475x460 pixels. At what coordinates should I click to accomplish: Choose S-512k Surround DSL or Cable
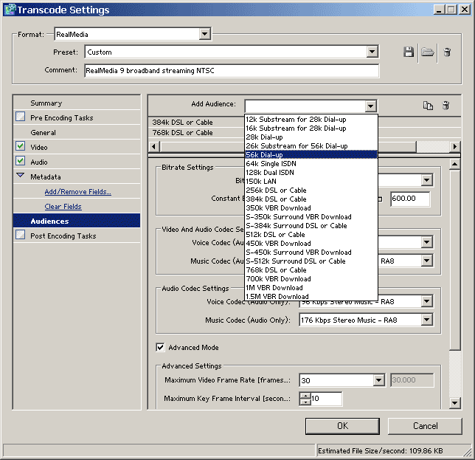click(x=311, y=261)
